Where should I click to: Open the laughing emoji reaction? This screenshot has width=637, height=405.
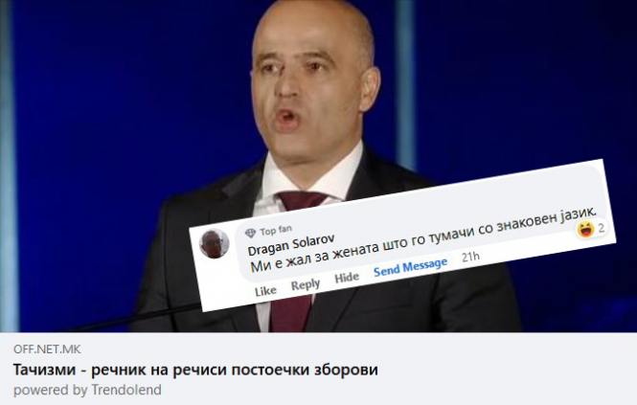585,230
